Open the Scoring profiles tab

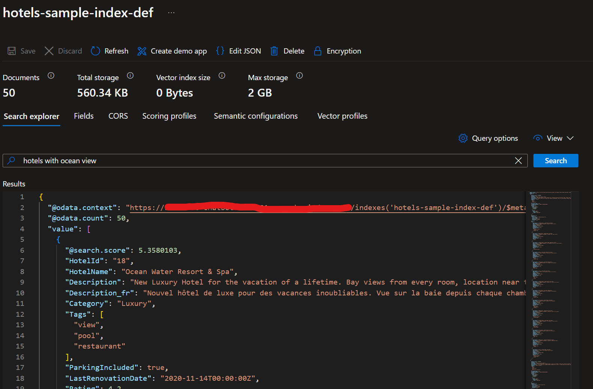(x=169, y=116)
